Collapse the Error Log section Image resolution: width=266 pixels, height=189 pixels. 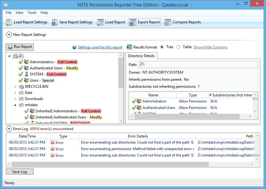pos(9,129)
